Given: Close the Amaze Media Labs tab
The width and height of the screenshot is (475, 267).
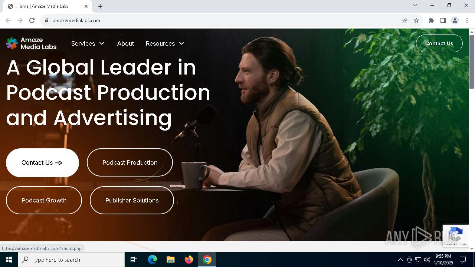Looking at the screenshot, I should click(x=86, y=6).
